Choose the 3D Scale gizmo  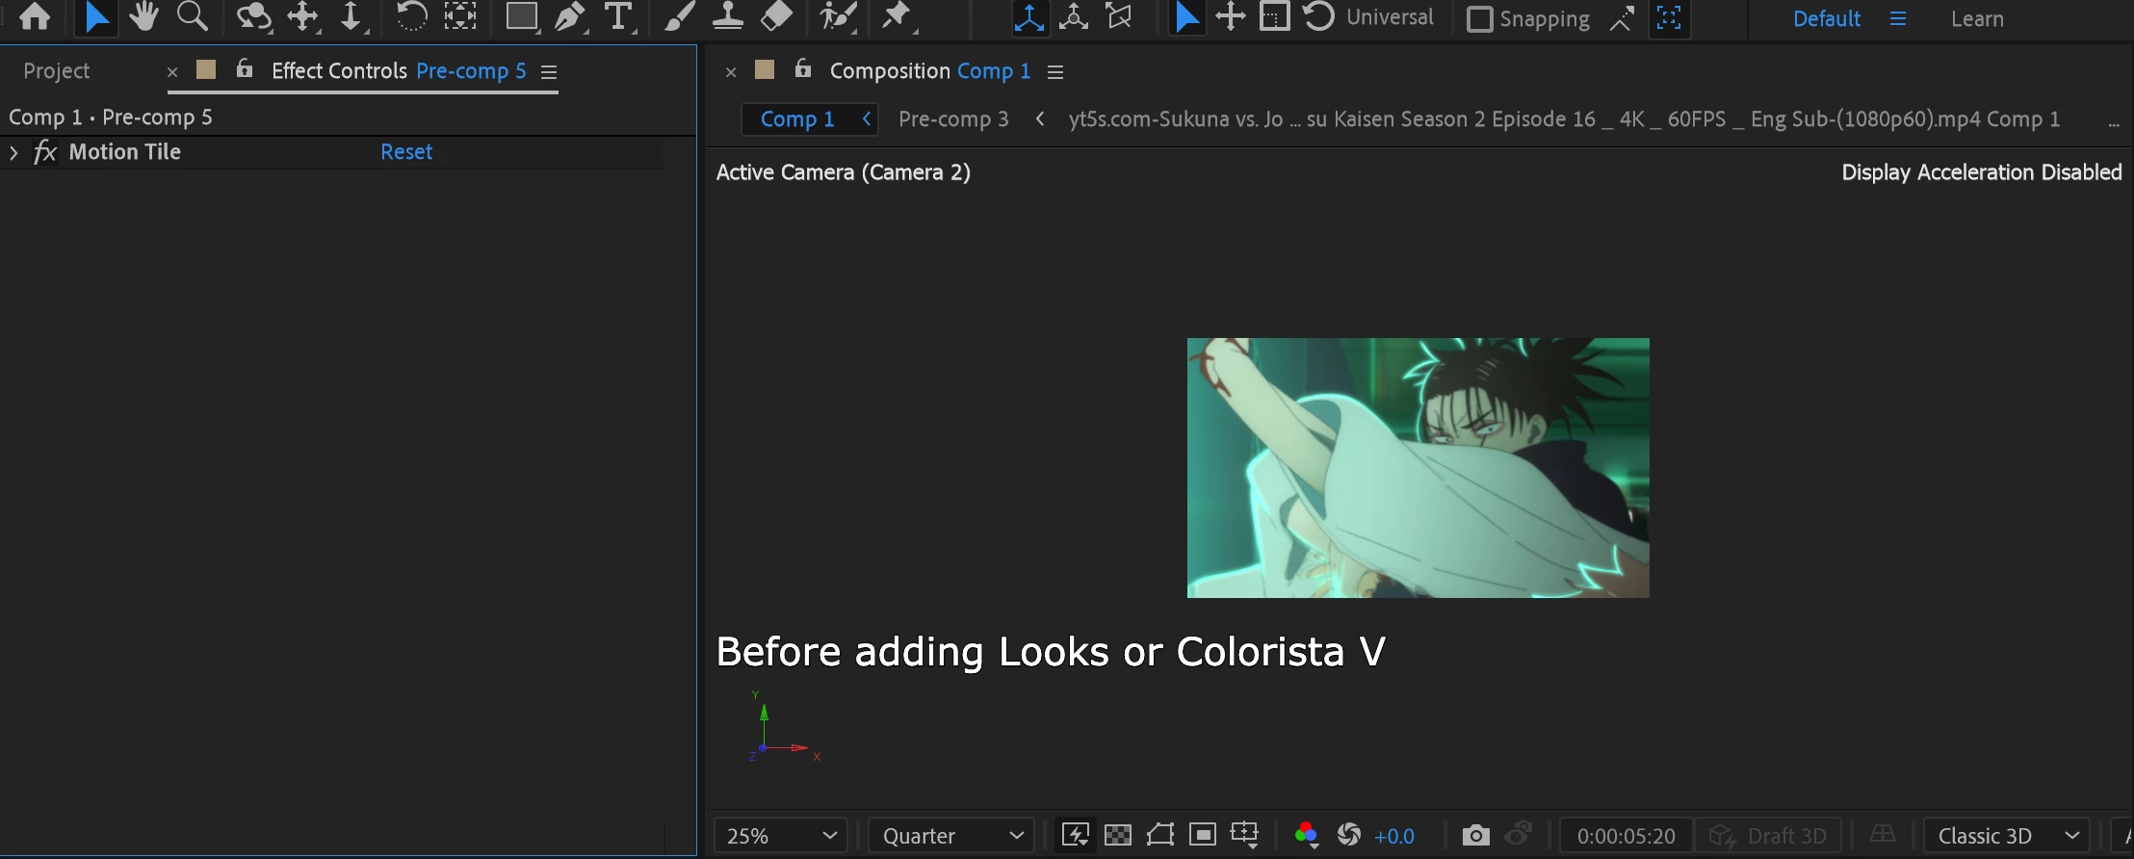(1275, 17)
